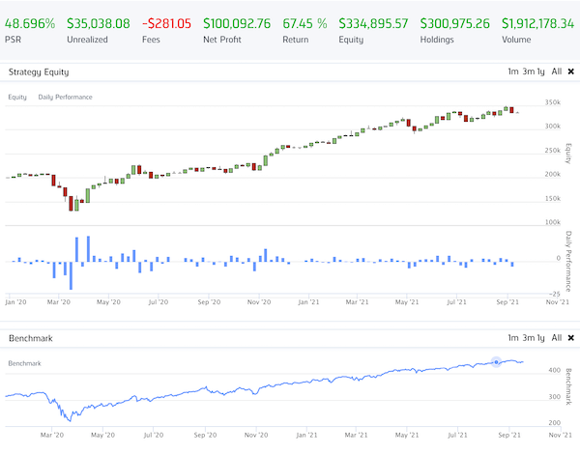This screenshot has width=580, height=454.
Task: Switch Benchmark chart to 3m range
Action: coord(530,339)
